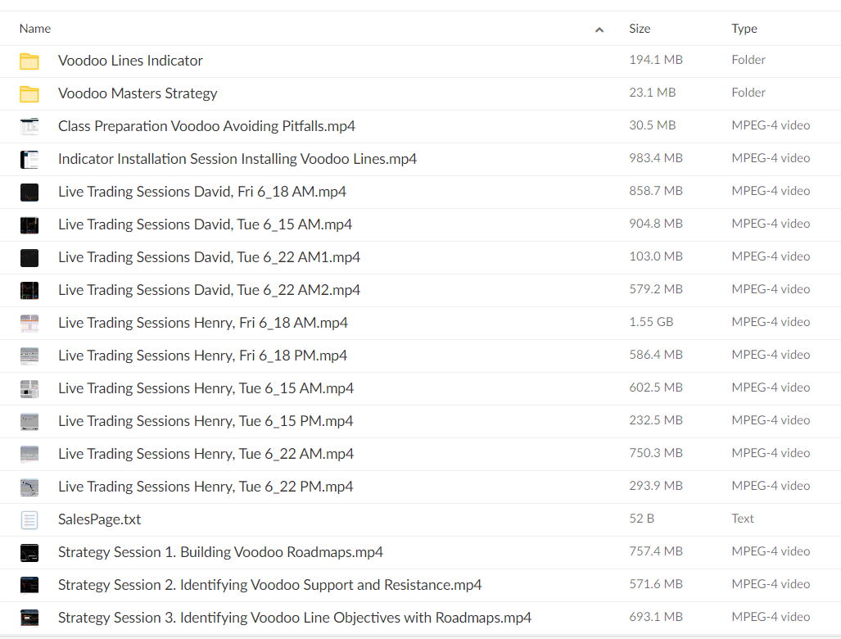Click thumbnail of Henry, Tue 6_22 PM video
The width and height of the screenshot is (841, 639).
[x=29, y=487]
